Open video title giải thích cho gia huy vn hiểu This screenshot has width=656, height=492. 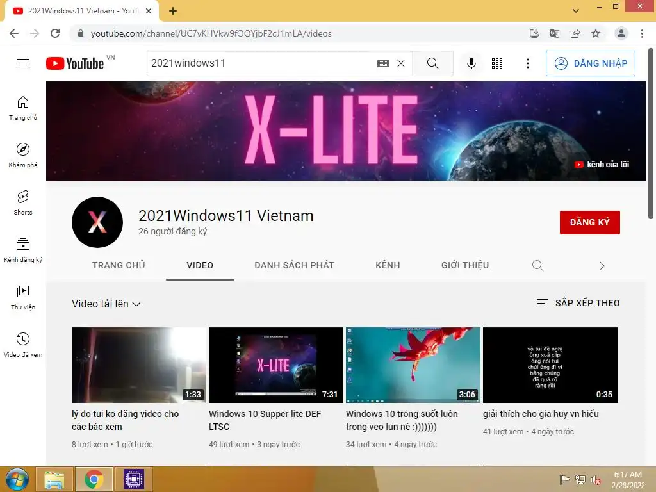pos(541,414)
